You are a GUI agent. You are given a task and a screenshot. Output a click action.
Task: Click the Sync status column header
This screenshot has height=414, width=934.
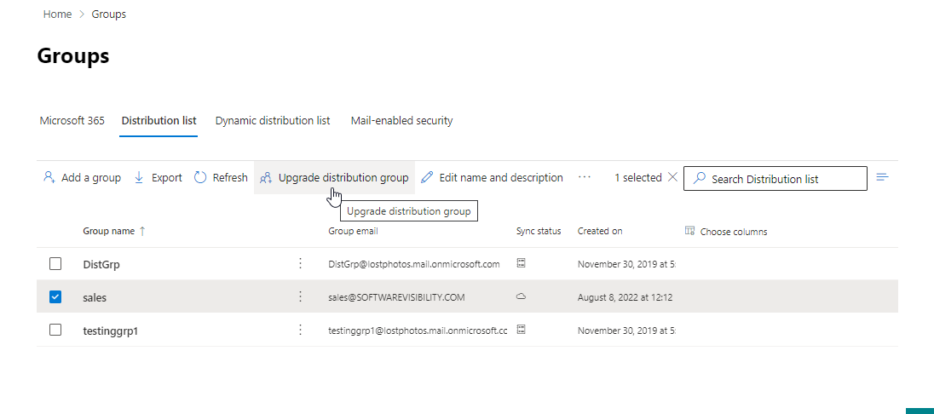pos(539,231)
